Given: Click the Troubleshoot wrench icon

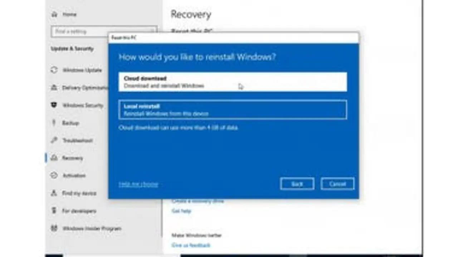Looking at the screenshot, I should click(54, 140).
